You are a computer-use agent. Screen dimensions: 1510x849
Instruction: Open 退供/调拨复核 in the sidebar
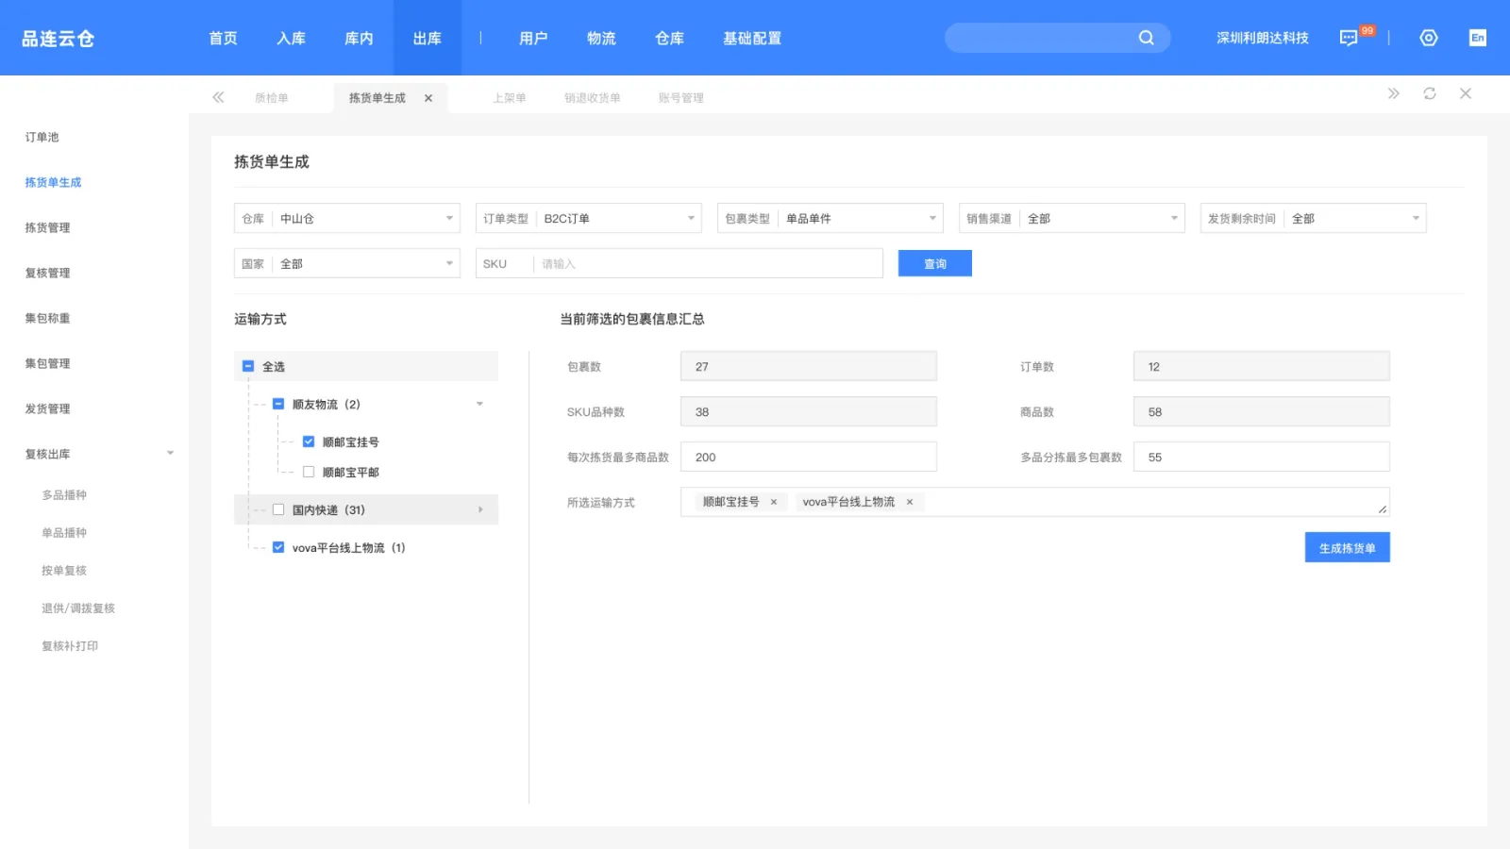click(78, 608)
